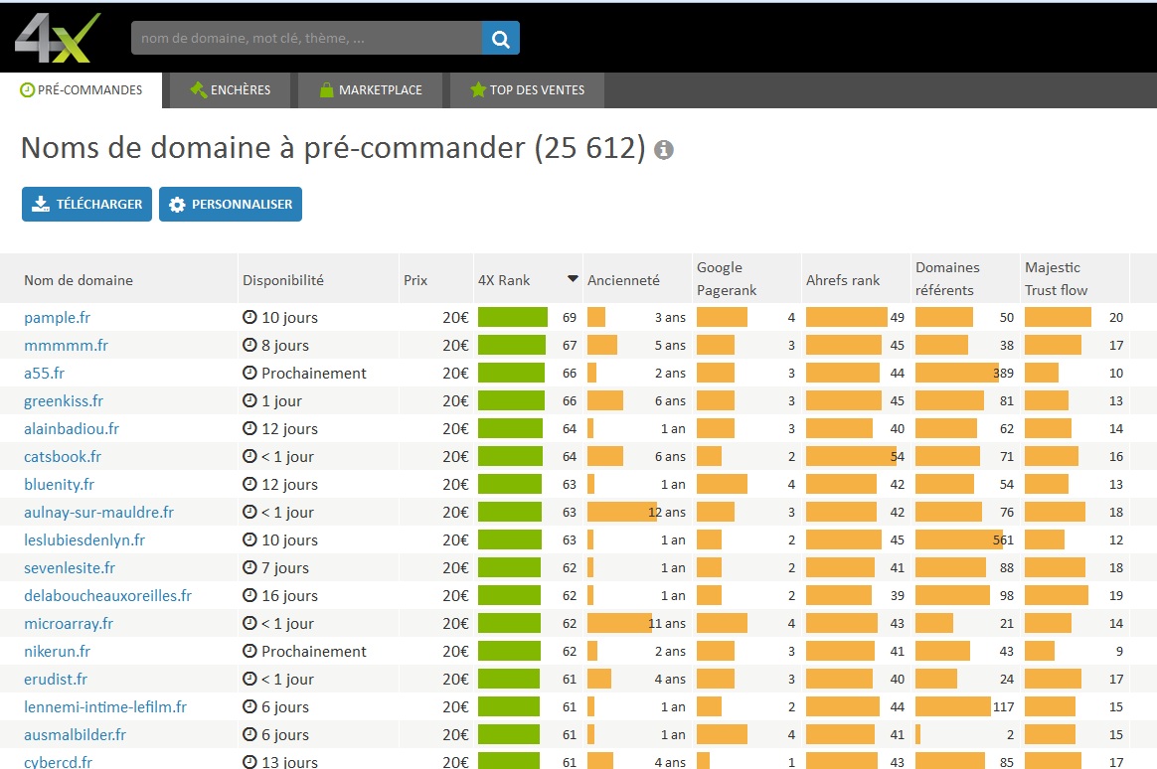1157x769 pixels.
Task: Focus the domain name search field
Action: click(x=306, y=39)
